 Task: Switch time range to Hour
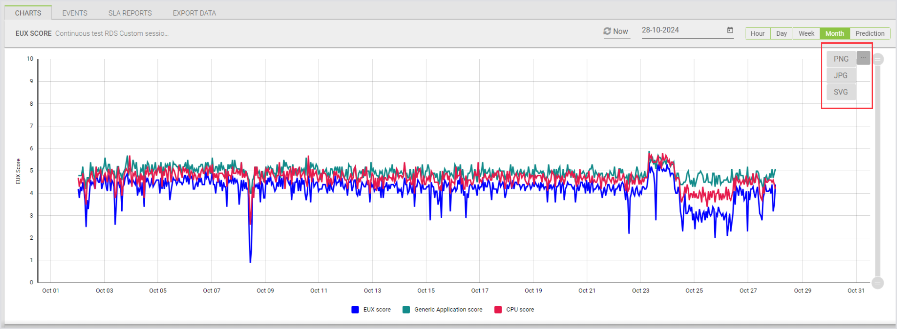(x=757, y=33)
